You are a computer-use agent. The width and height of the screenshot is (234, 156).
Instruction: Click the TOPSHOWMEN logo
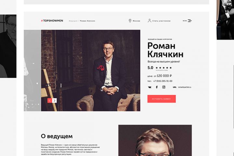(52, 21)
